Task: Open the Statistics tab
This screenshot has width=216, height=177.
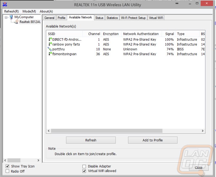Action: click(112, 18)
